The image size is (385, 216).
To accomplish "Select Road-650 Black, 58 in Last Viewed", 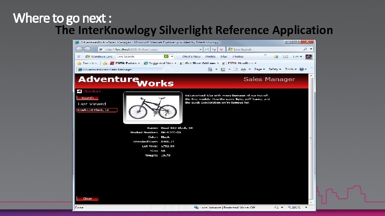I will pyautogui.click(x=97, y=110).
